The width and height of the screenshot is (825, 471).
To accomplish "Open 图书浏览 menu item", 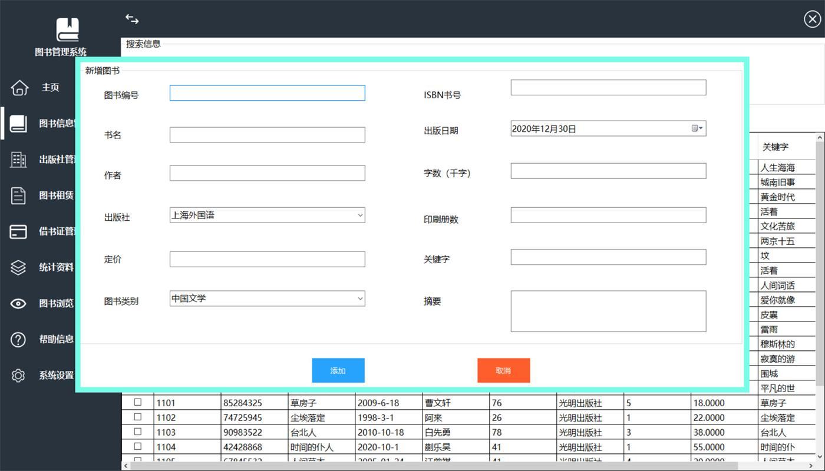I will point(57,303).
